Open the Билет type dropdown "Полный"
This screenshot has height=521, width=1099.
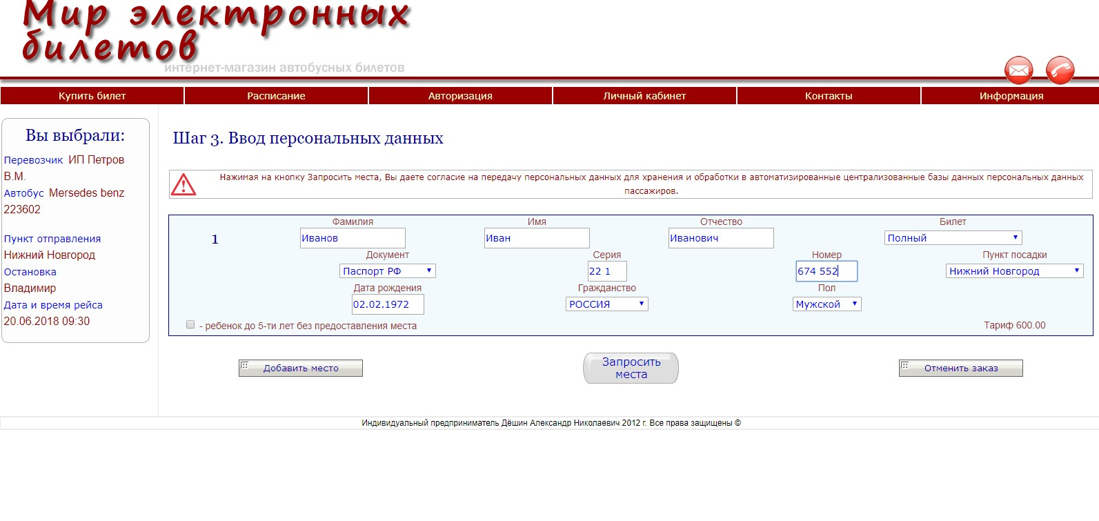pos(953,238)
